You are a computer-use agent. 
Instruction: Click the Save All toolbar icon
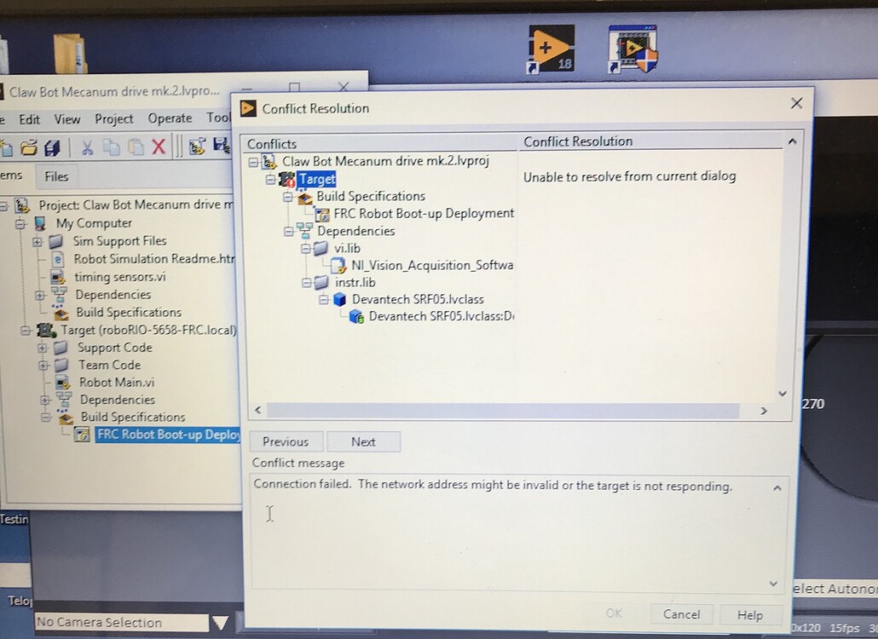pyautogui.click(x=53, y=147)
